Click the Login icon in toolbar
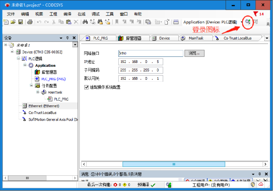The width and height of the screenshot is (273, 191). click(x=248, y=22)
